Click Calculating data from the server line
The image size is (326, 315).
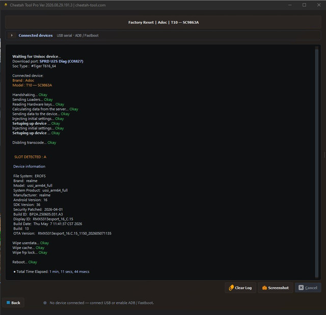[45, 109]
